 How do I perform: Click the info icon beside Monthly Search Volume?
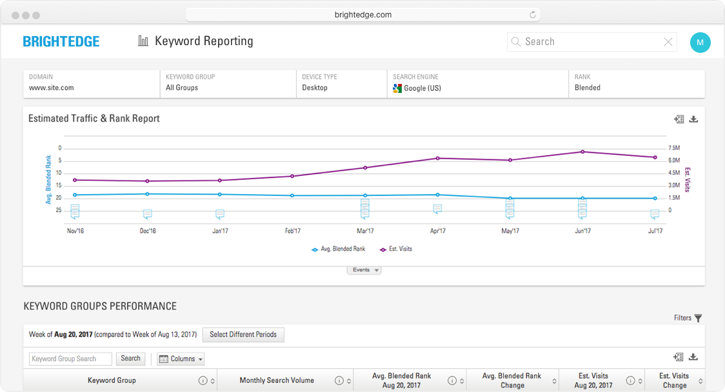pyautogui.click(x=339, y=381)
